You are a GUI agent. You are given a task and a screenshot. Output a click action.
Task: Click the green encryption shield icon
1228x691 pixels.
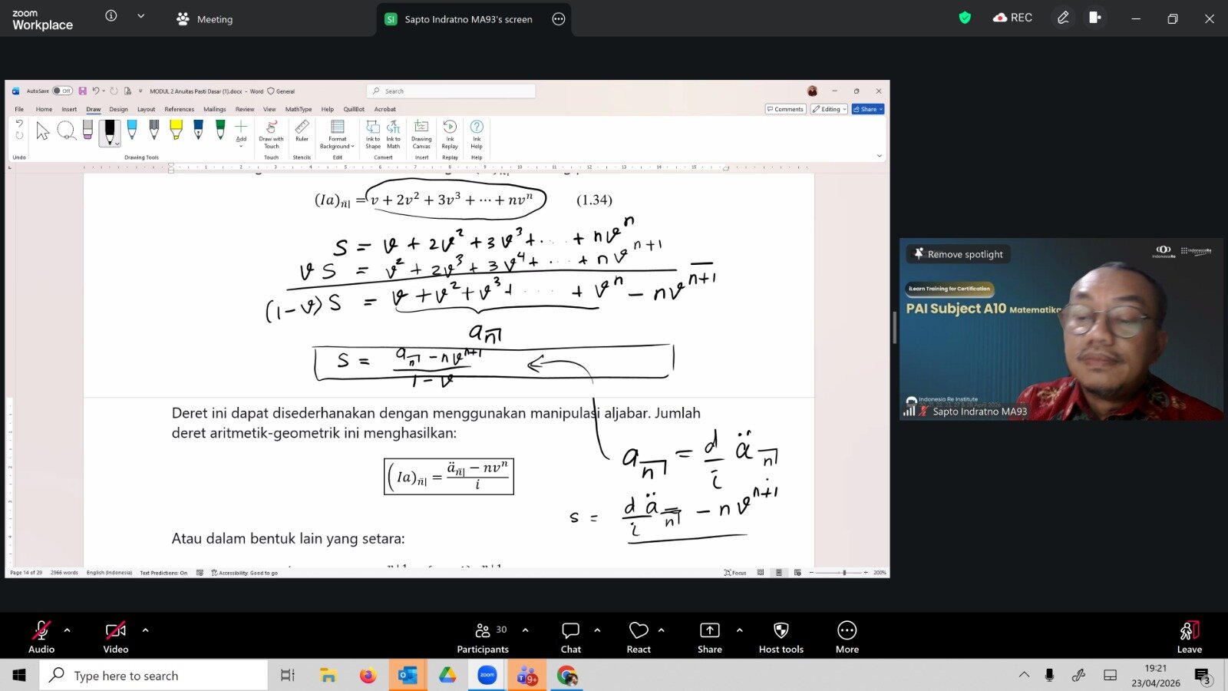pyautogui.click(x=965, y=18)
